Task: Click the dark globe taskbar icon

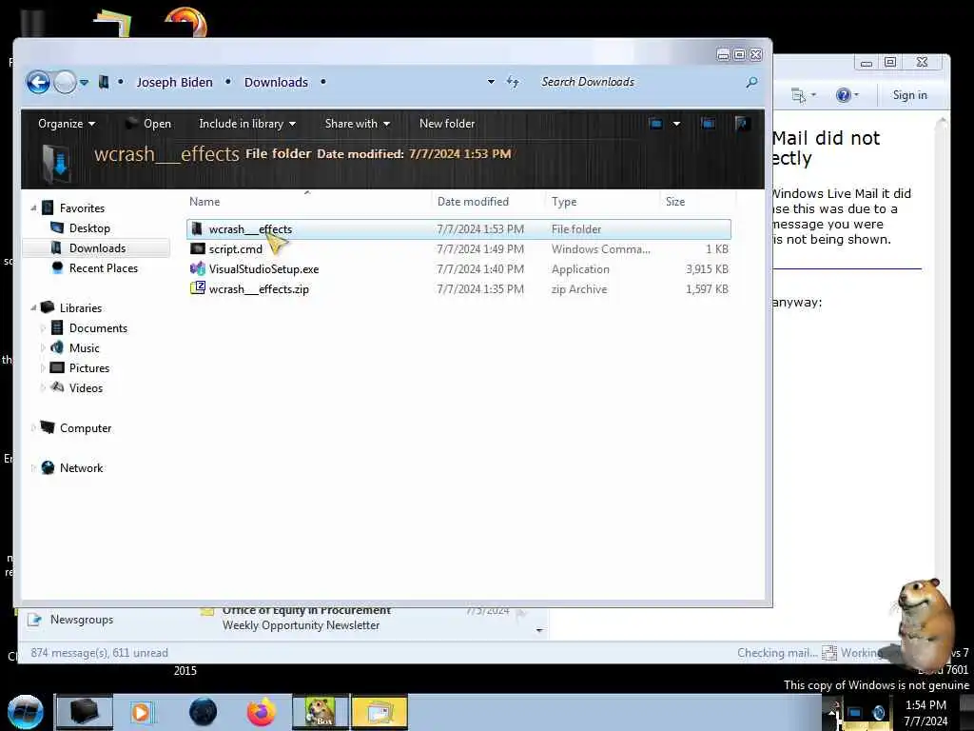Action: tap(203, 712)
